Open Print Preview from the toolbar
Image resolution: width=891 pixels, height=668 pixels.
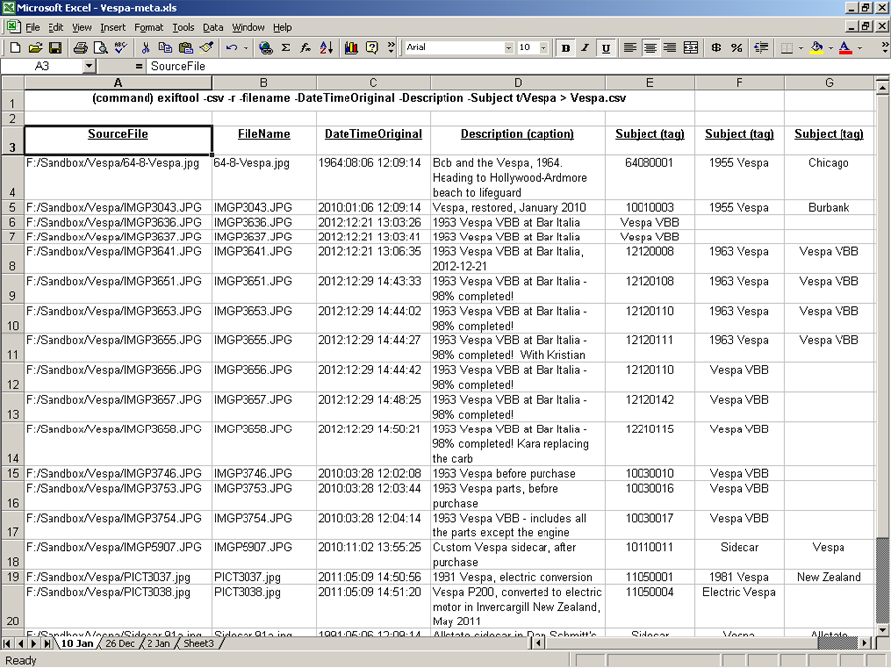tap(100, 48)
